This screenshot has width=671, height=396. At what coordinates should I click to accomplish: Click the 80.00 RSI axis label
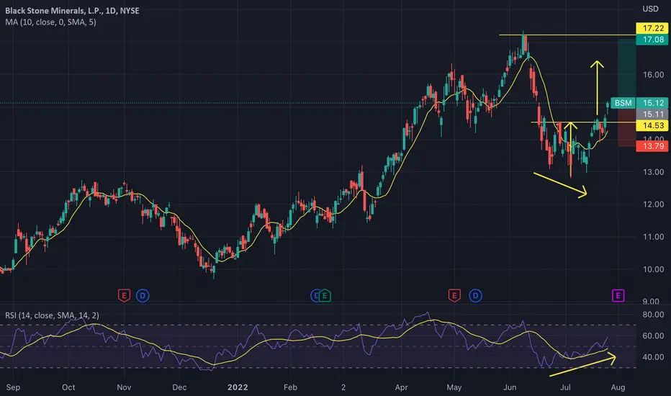pyautogui.click(x=653, y=315)
